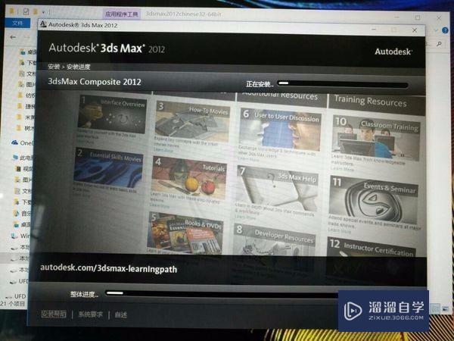Close the Autodesk 3ds Max 2012 installer window
The width and height of the screenshot is (454, 341).
(x=415, y=30)
